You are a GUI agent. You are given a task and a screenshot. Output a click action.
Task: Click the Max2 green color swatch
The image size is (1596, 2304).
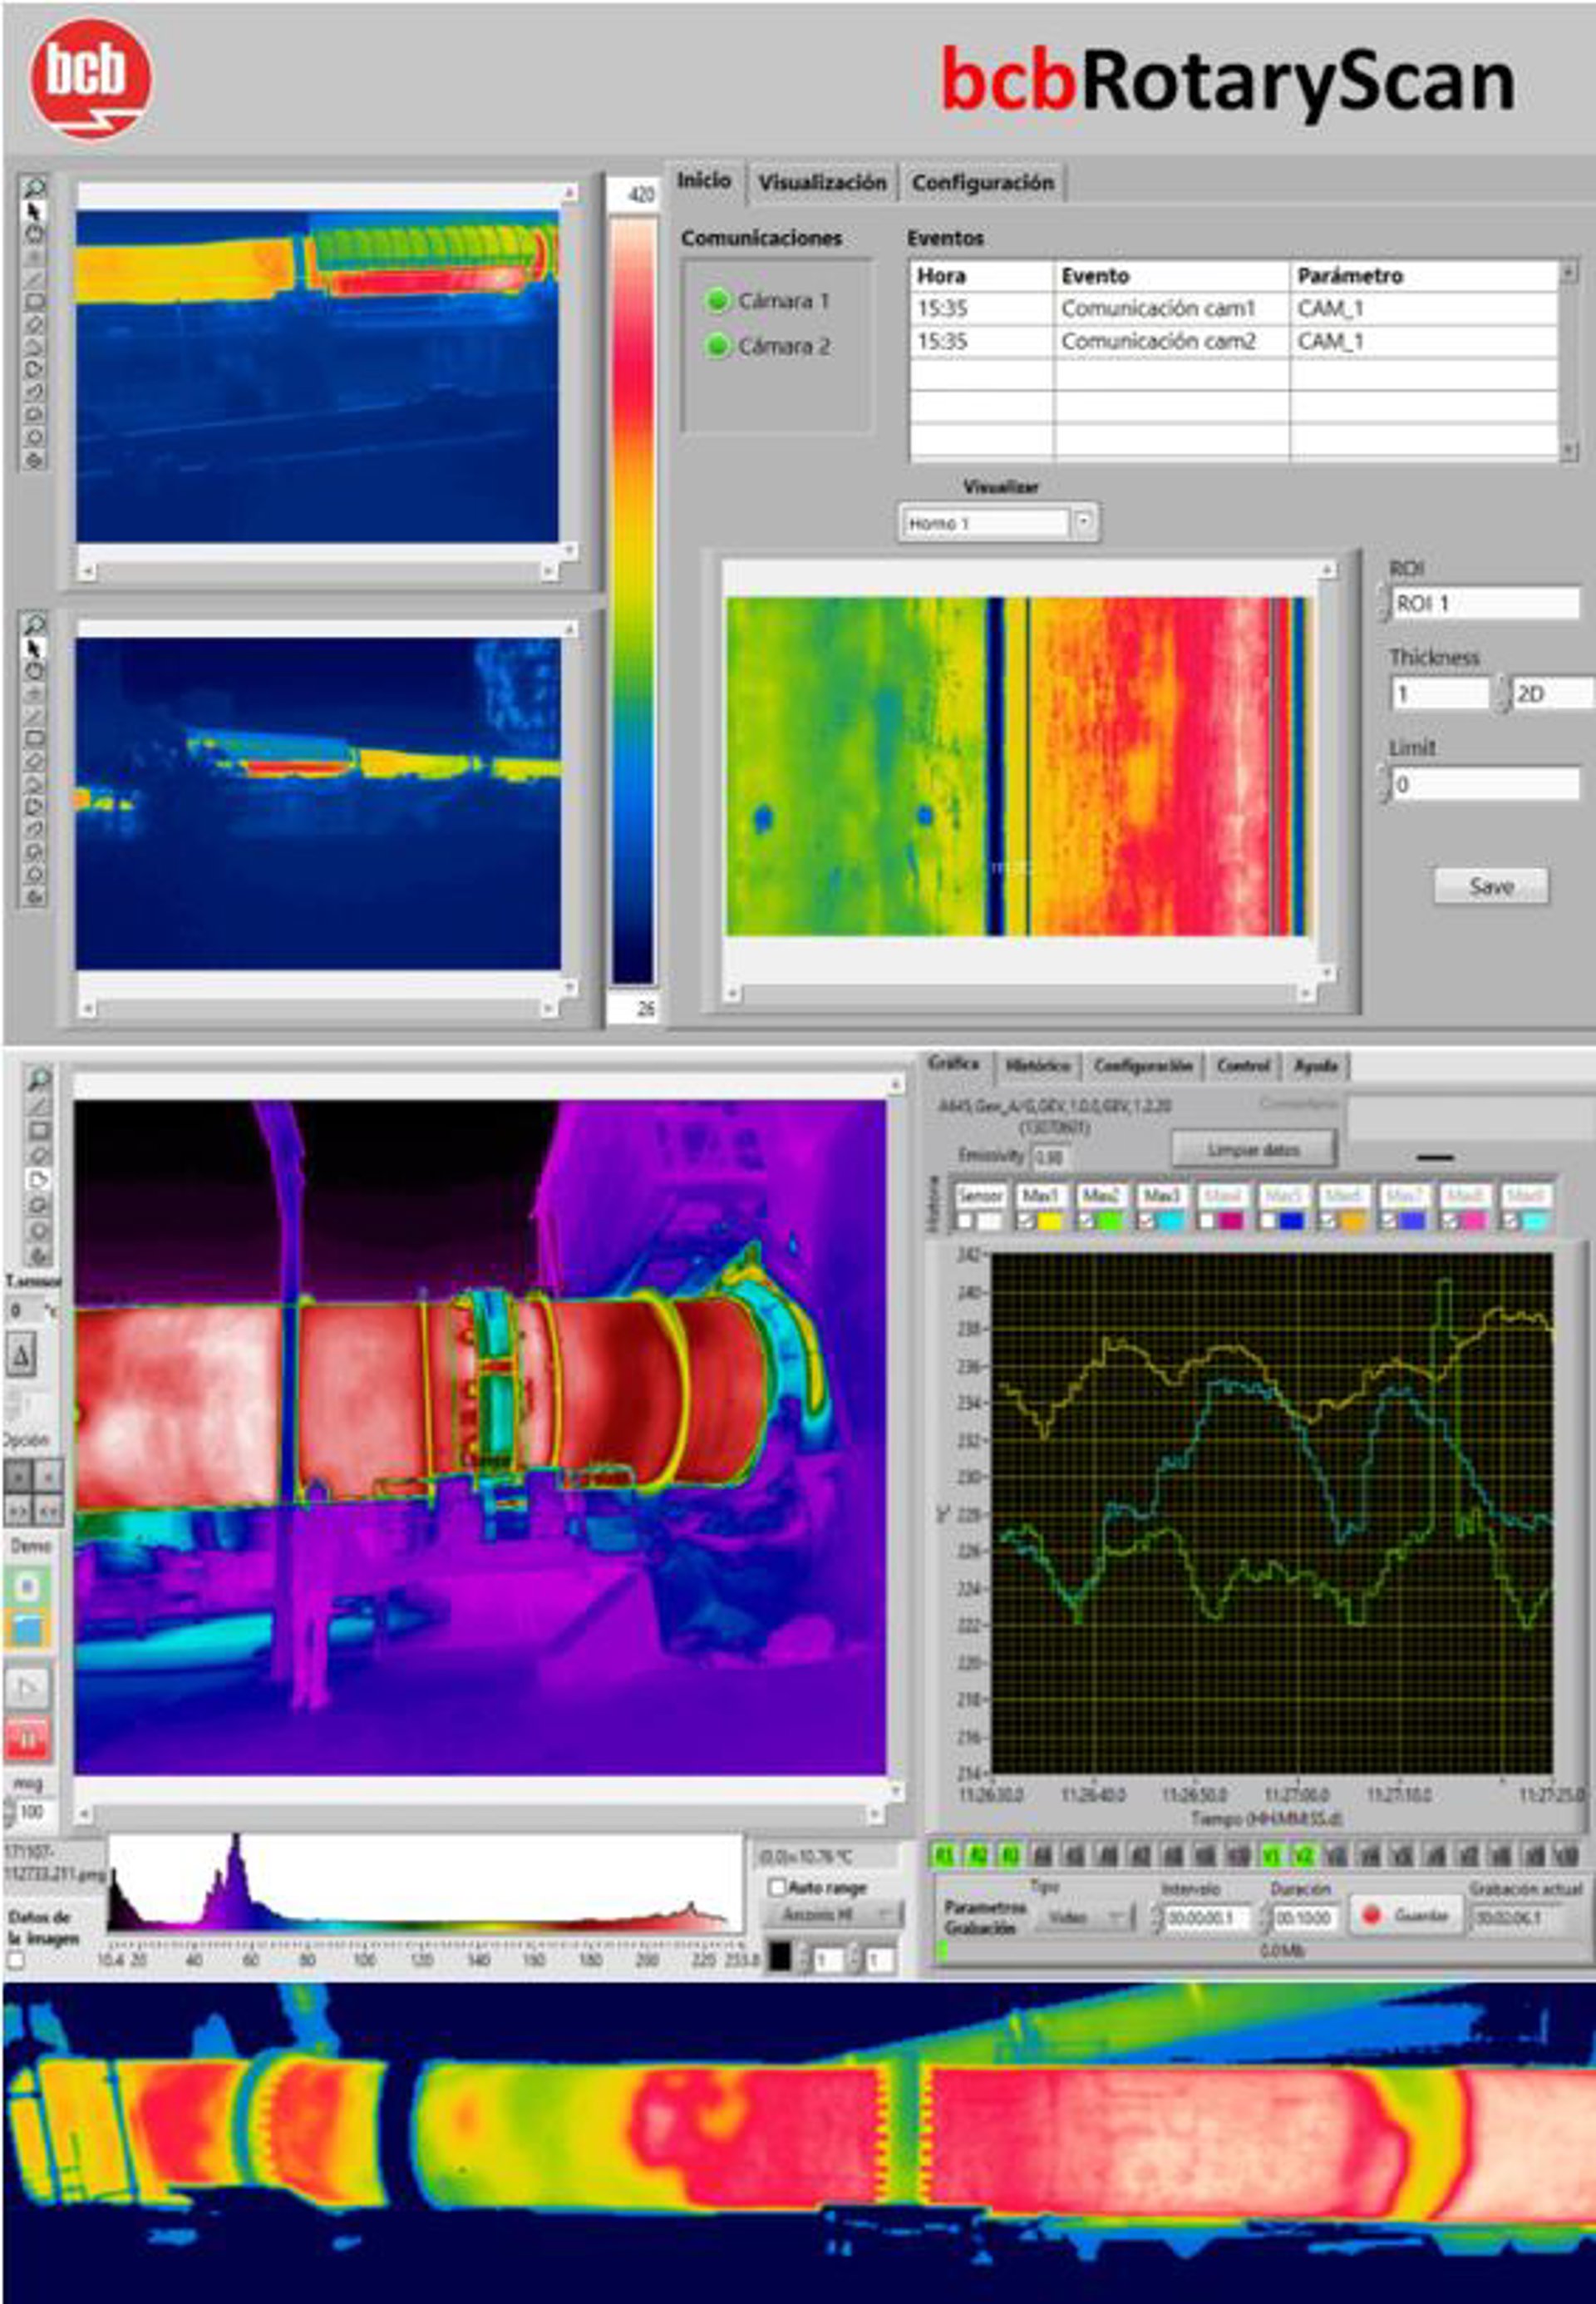(x=1109, y=1221)
